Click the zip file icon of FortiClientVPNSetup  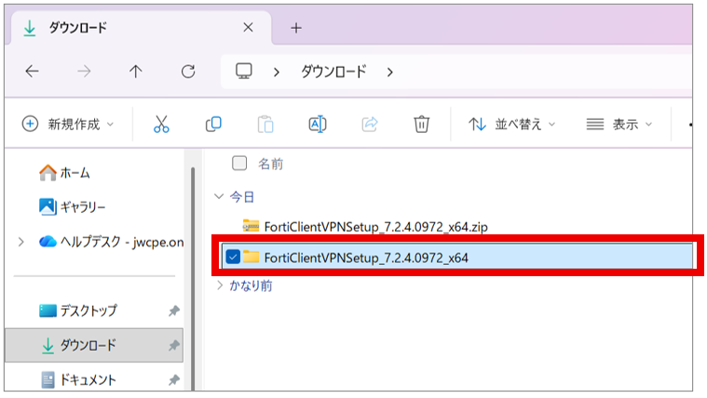(x=251, y=226)
